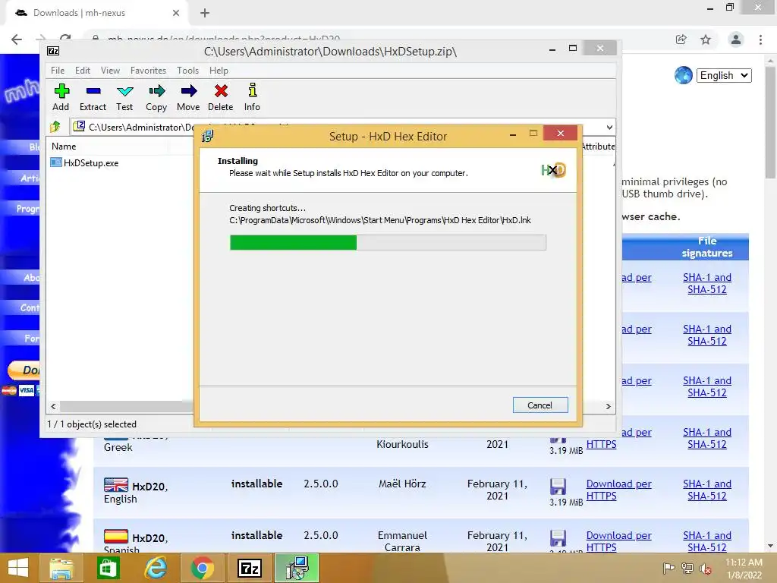The width and height of the screenshot is (777, 583).
Task: Click the 7-Zip status bar selection text
Action: coord(92,424)
